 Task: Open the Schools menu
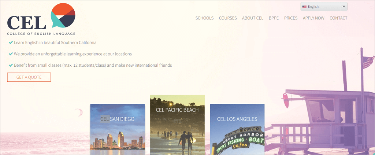pyautogui.click(x=204, y=18)
